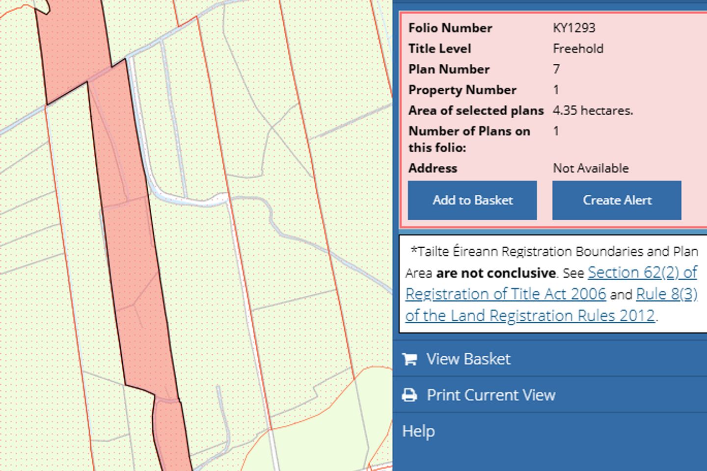The width and height of the screenshot is (707, 471).
Task: Choose the Print Current View text
Action: 490,395
